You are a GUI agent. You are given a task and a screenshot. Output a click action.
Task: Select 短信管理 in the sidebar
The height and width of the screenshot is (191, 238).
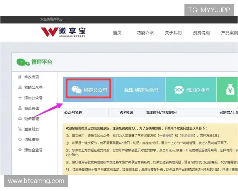pyautogui.click(x=31, y=119)
